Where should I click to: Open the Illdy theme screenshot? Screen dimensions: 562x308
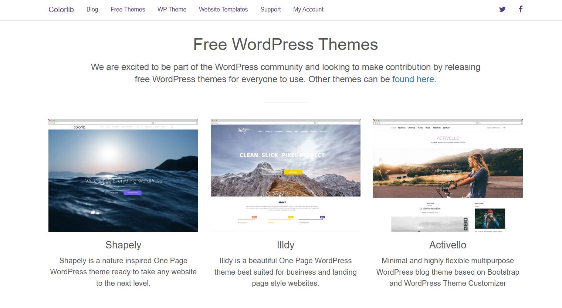coord(285,175)
